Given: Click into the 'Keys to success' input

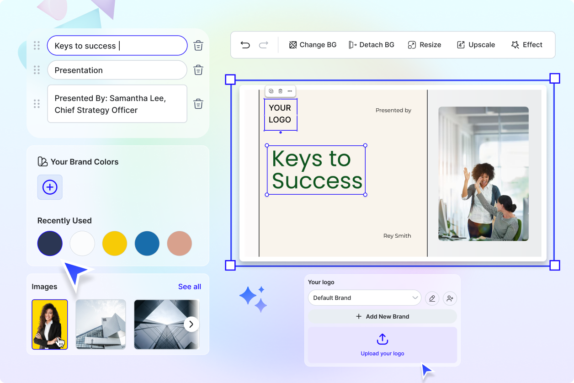Looking at the screenshot, I should (x=117, y=46).
